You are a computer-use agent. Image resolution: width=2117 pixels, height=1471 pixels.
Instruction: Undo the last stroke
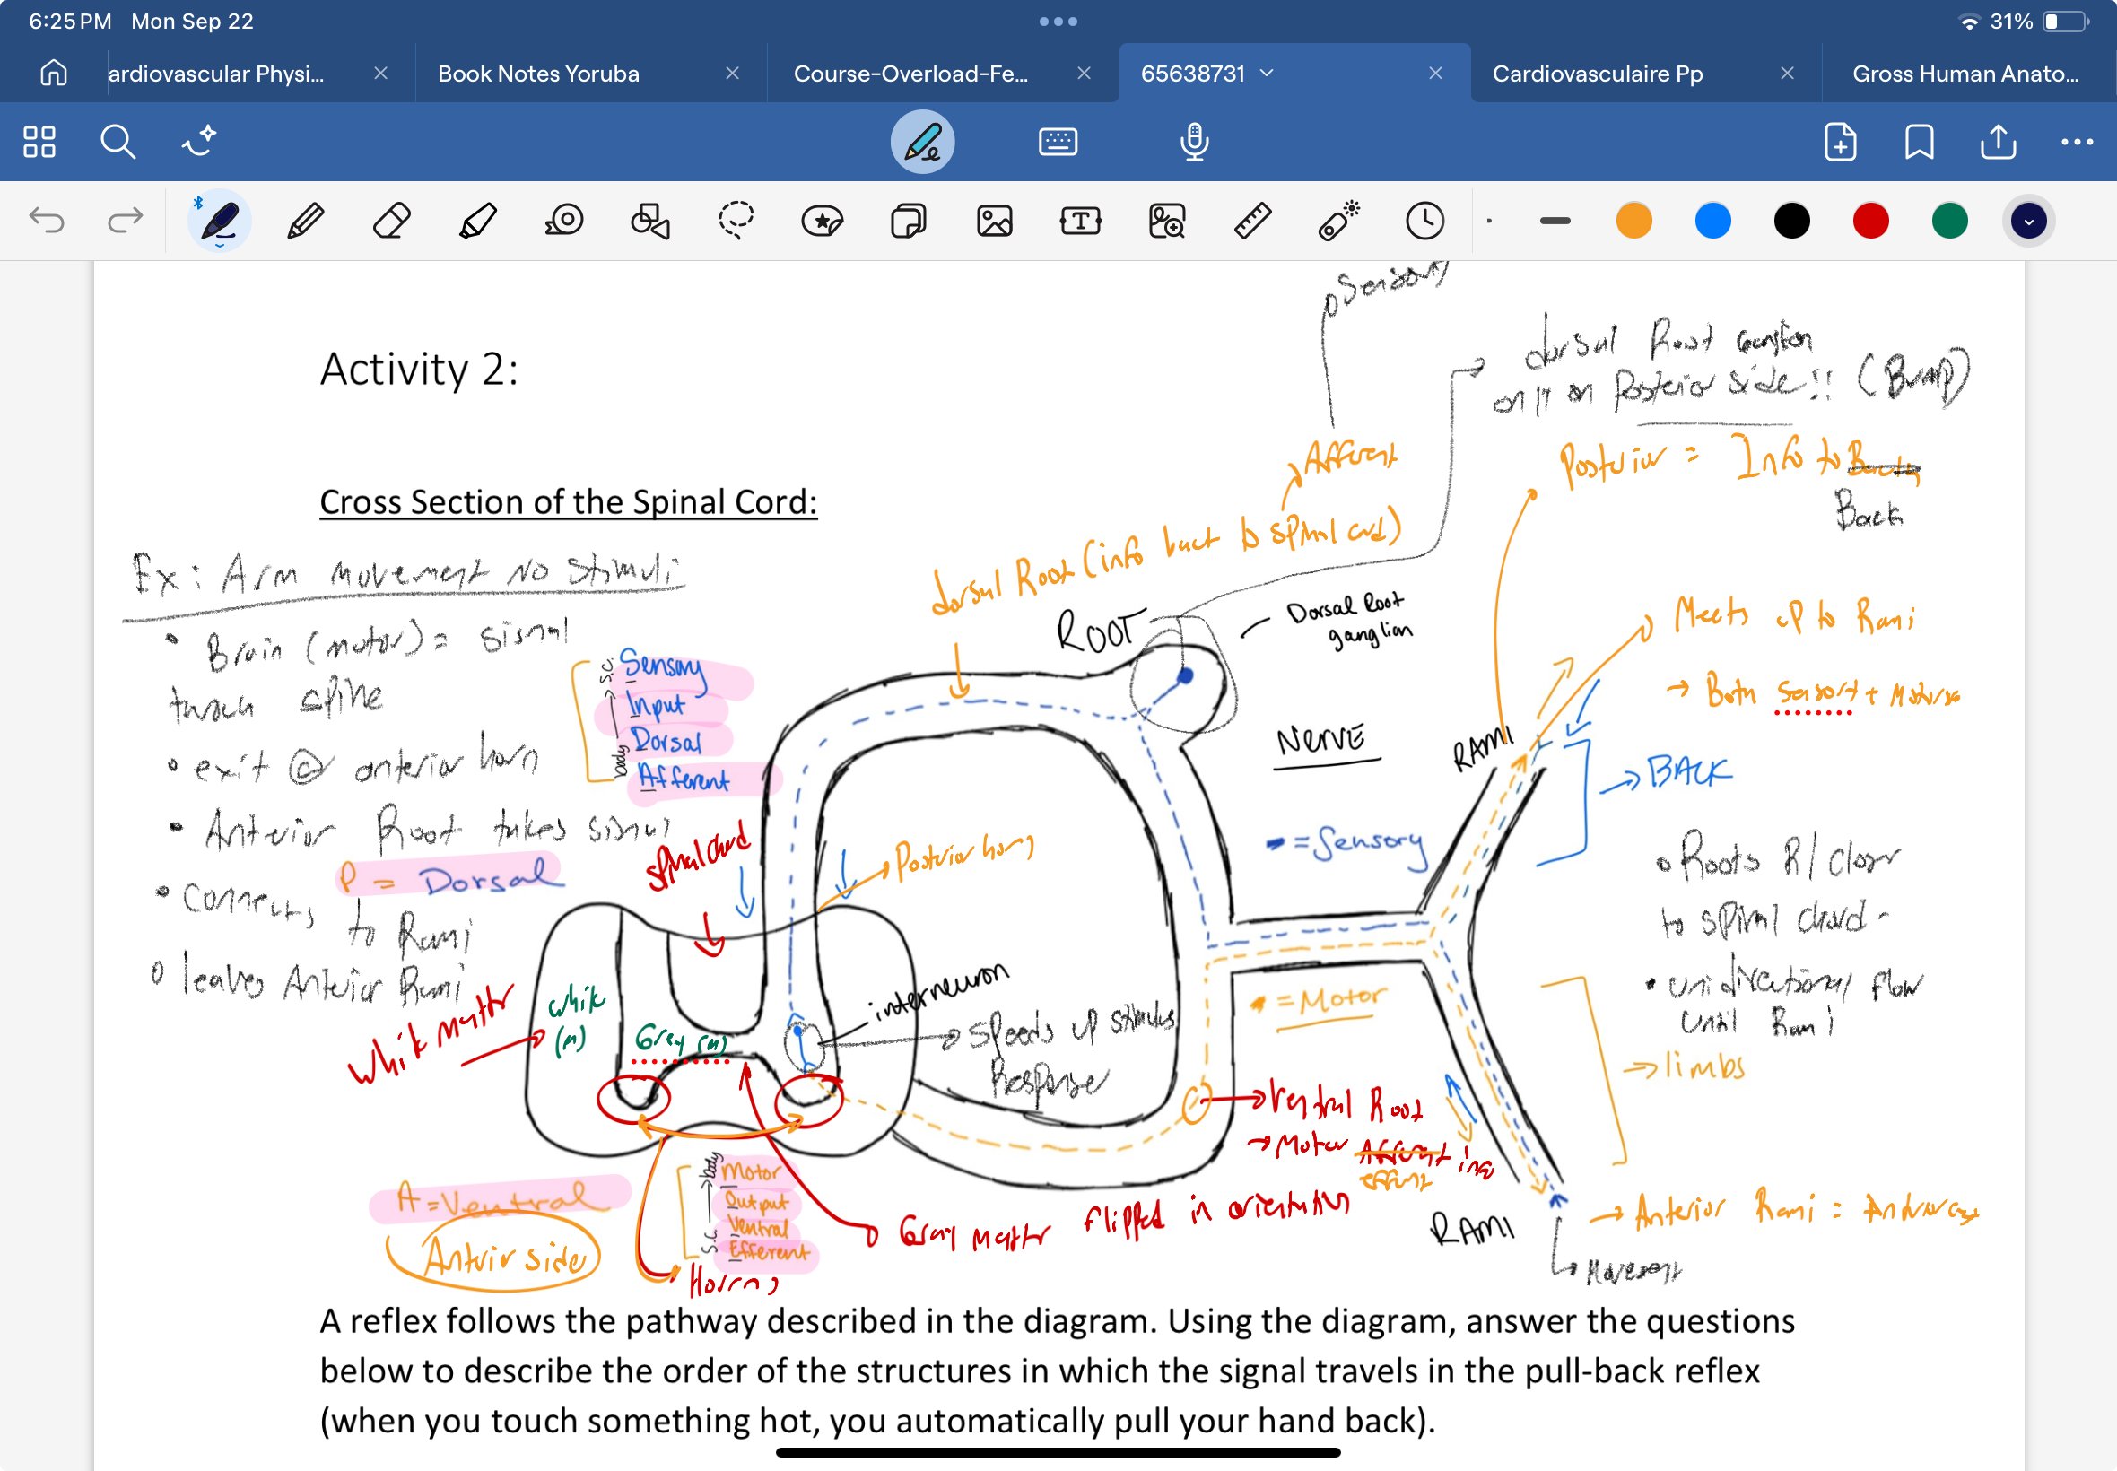click(46, 222)
